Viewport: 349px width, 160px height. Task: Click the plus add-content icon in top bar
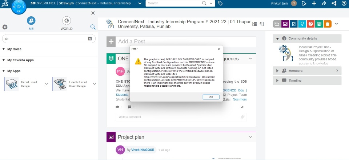pyautogui.click(x=314, y=3)
